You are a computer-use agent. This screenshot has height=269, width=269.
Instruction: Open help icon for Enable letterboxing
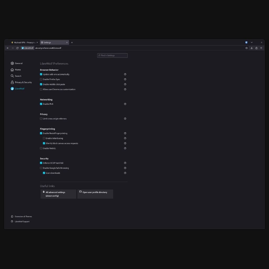click(125, 138)
